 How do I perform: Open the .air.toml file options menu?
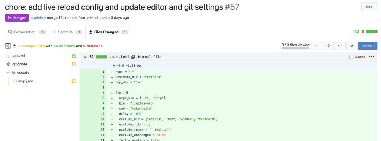click(x=372, y=57)
